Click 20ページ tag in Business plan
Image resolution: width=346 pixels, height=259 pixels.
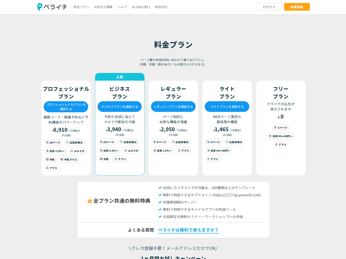click(x=107, y=142)
